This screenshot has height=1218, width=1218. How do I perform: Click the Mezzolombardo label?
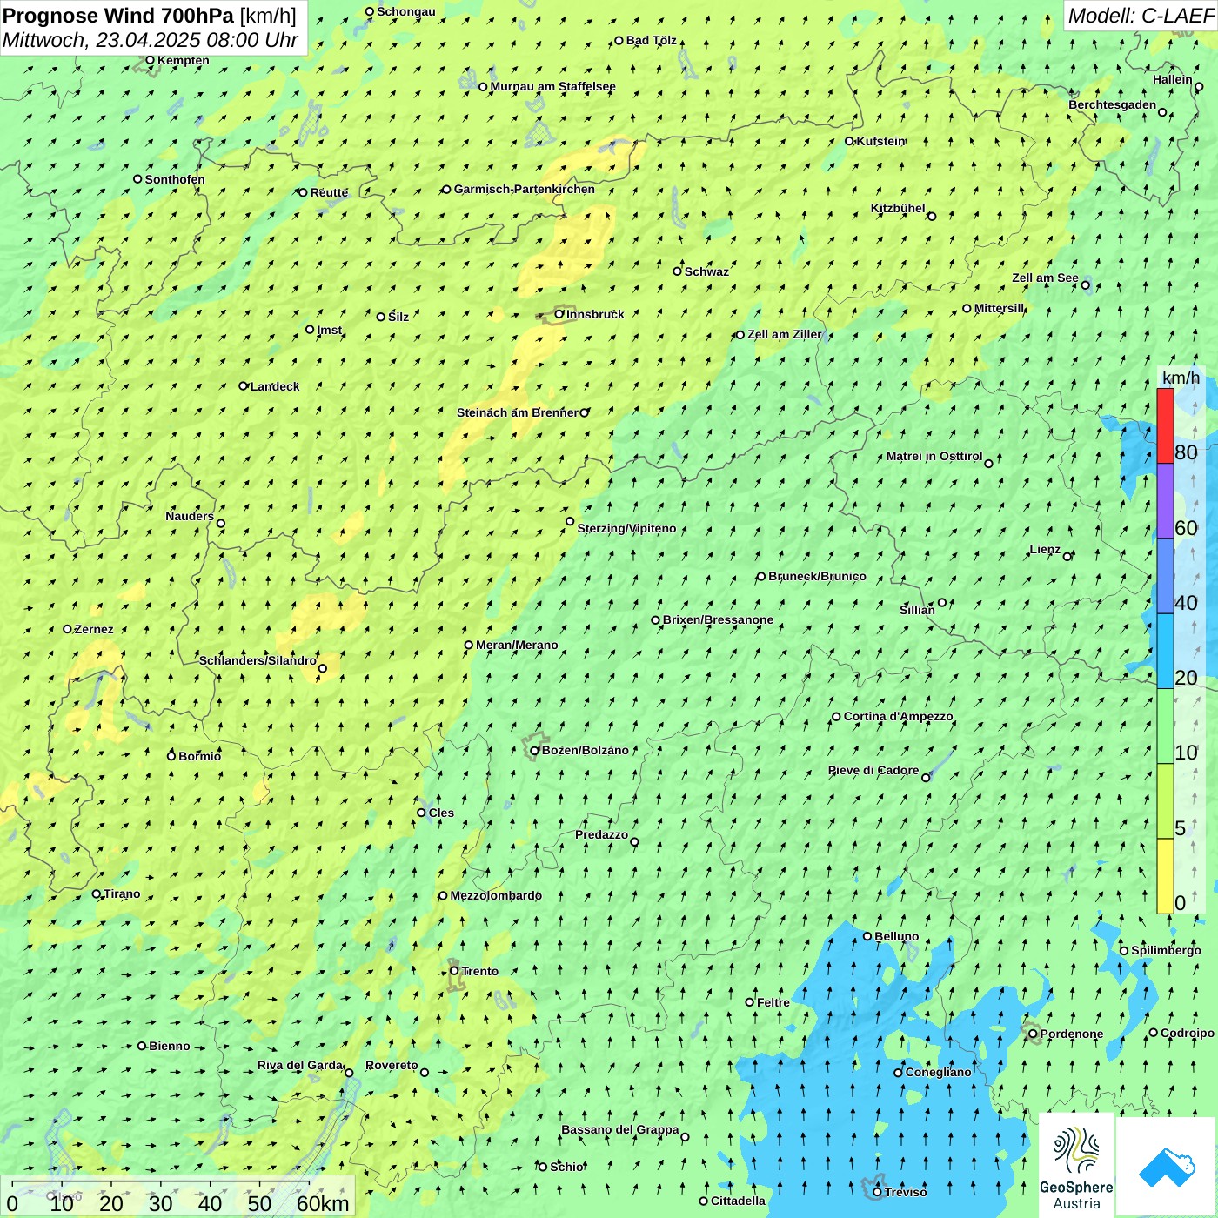pyautogui.click(x=496, y=895)
